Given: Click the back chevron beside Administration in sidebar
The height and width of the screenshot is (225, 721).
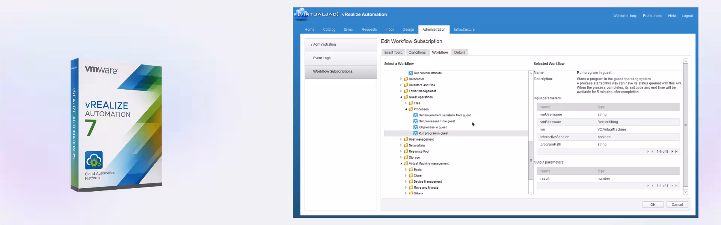Looking at the screenshot, I should [x=311, y=45].
